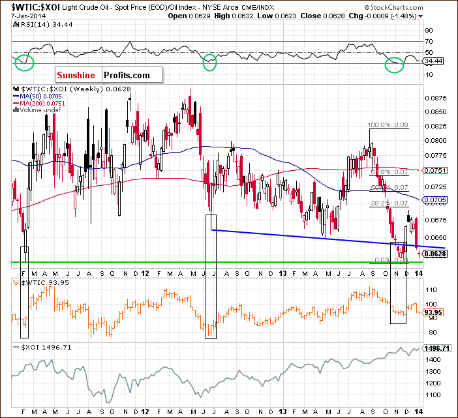Viewport: 458px width, 418px height.
Task: Click the 0.0800 price axis label
Action: pyautogui.click(x=436, y=141)
